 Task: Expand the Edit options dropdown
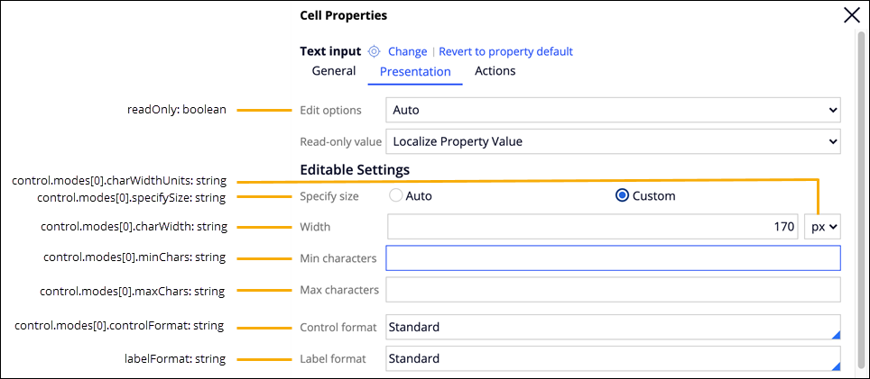click(613, 110)
